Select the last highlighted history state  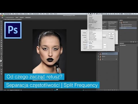(x=128, y=28)
